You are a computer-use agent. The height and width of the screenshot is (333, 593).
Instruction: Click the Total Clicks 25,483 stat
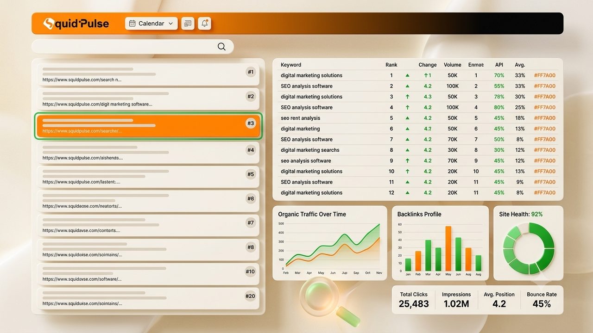pyautogui.click(x=414, y=300)
